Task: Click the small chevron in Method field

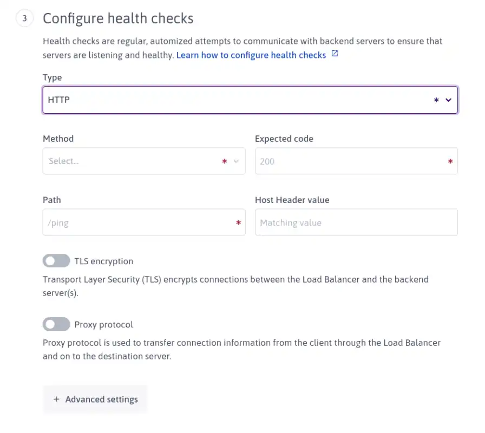Action: (x=236, y=161)
